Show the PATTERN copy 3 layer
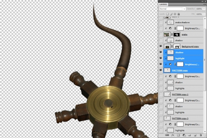The width and height of the screenshot is (207, 138). point(161,118)
